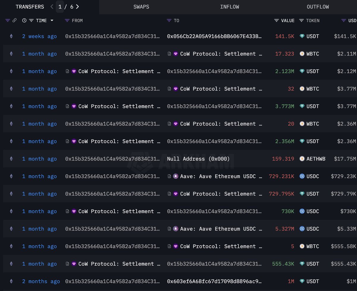Click the AETHWB token icon in the 159.319 row
Screen dimensions: 357x291
click(x=302, y=159)
